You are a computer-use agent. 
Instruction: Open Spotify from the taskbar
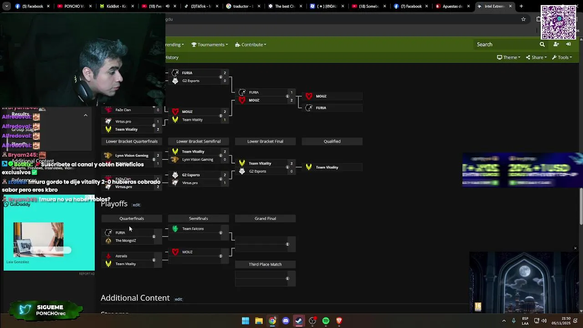(x=326, y=321)
